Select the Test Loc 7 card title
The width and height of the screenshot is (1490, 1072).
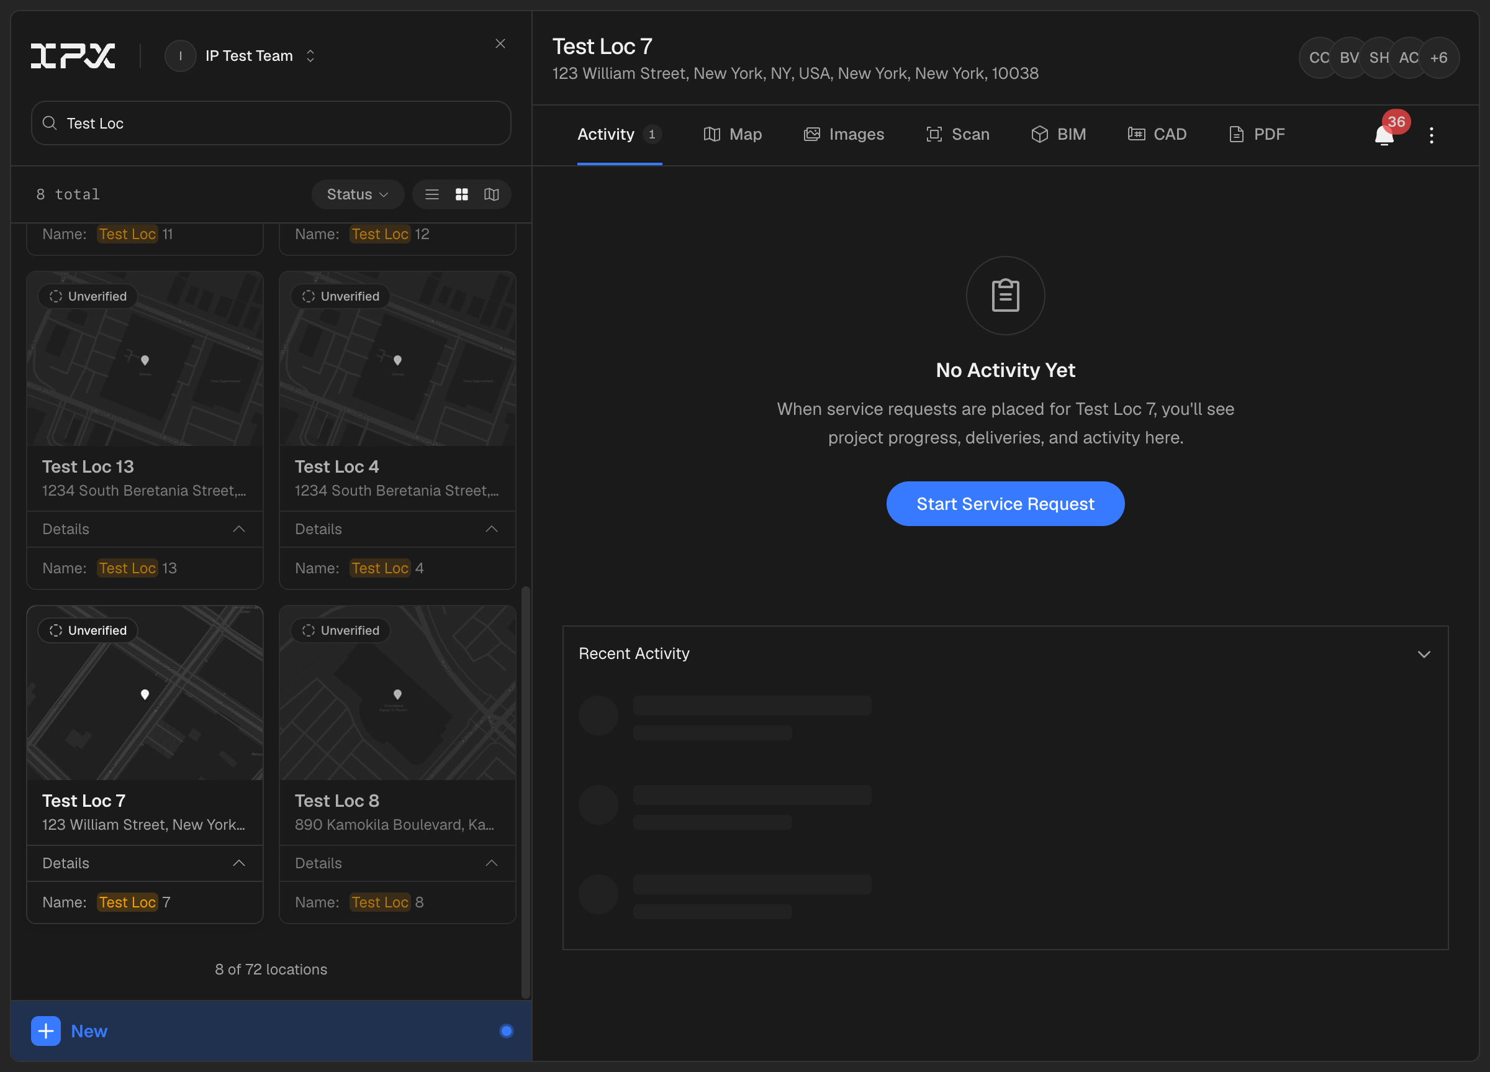coord(83,801)
